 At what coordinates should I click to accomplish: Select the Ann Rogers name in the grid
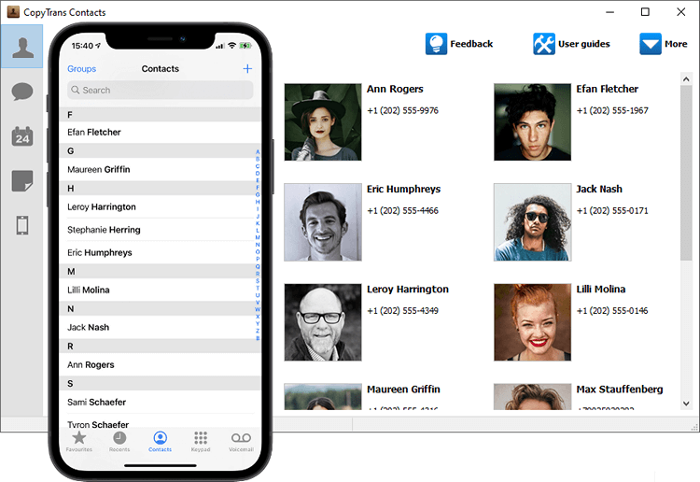coord(395,89)
